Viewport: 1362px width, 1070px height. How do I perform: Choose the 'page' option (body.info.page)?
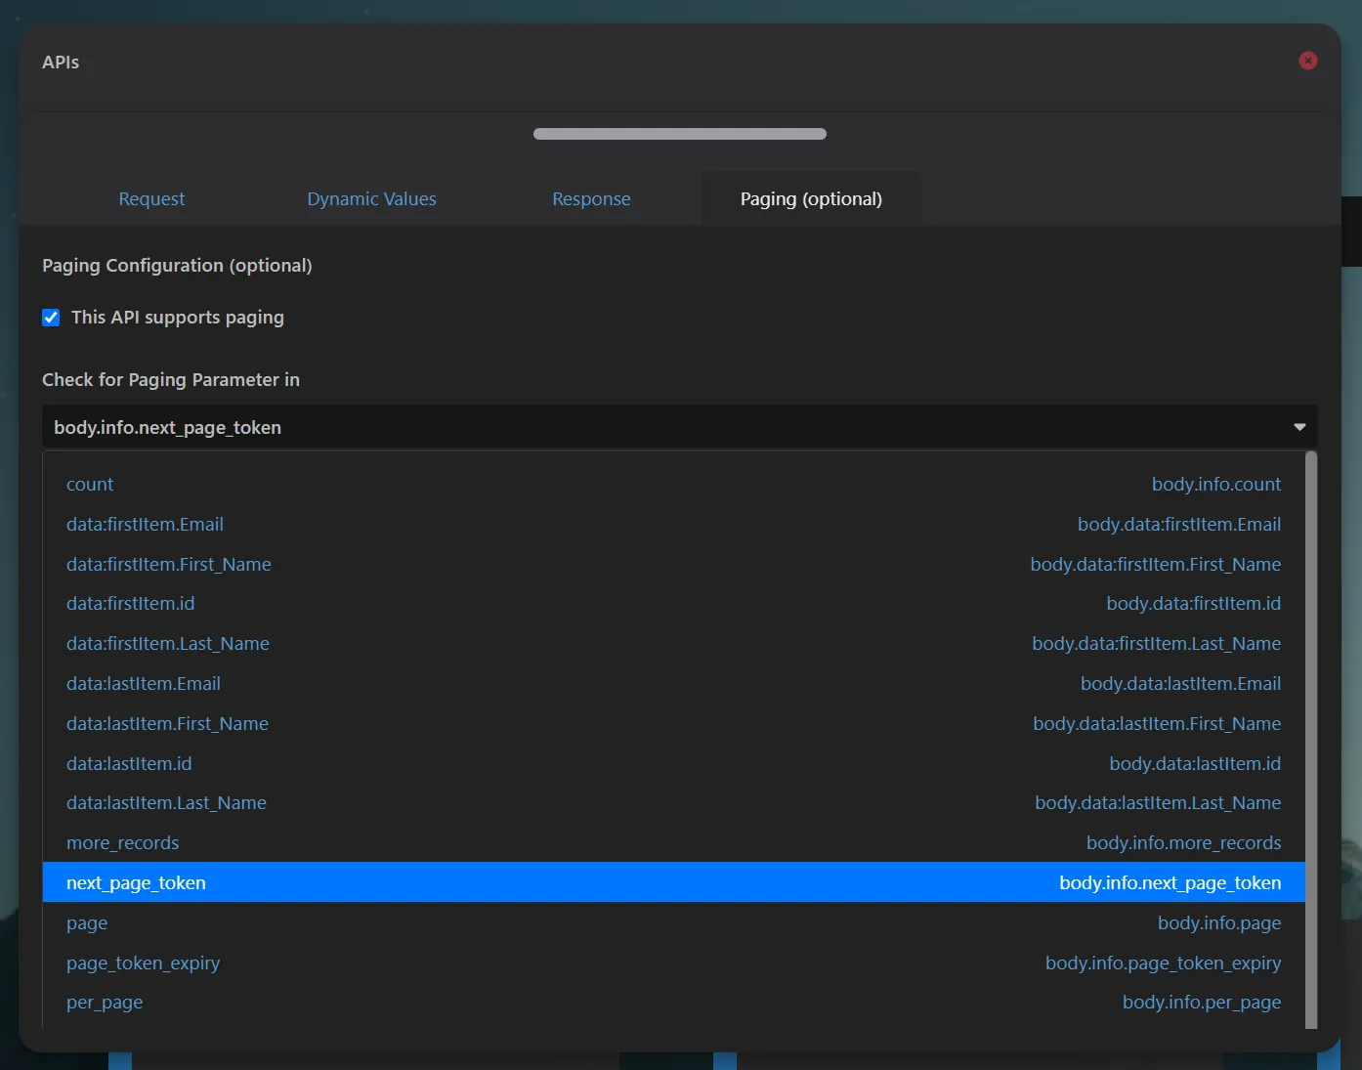click(674, 922)
